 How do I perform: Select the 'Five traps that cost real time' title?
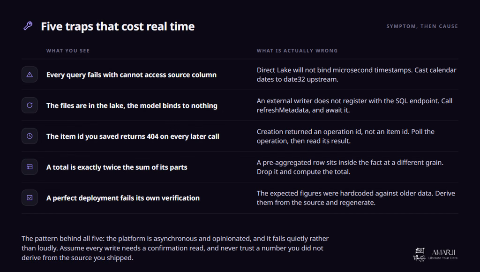(118, 26)
